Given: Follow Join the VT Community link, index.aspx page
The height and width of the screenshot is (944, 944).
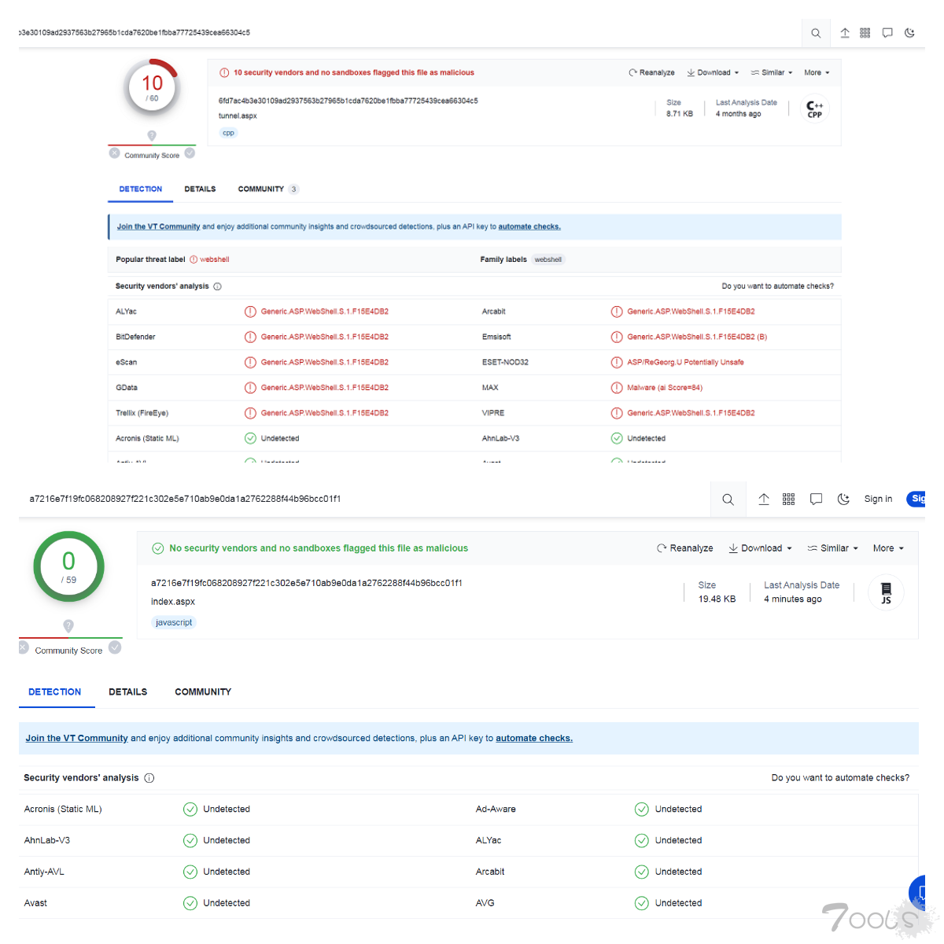Looking at the screenshot, I should pos(76,738).
